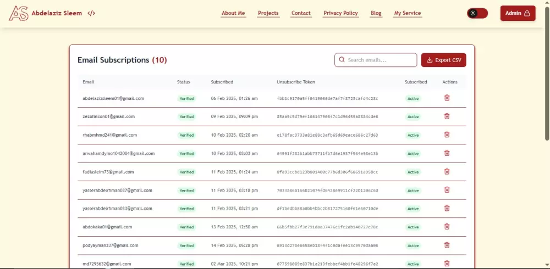The height and width of the screenshot is (269, 550).
Task: Delete the yasserabdelrhman037@gmail.com subscription
Action: point(447,189)
